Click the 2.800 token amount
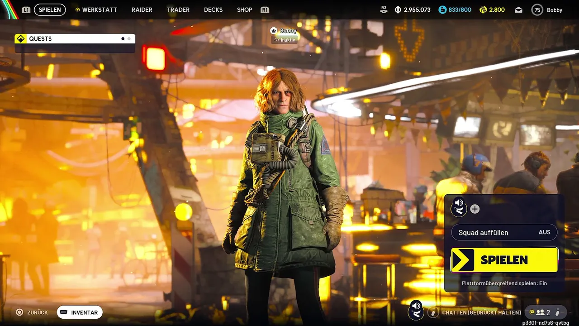 pyautogui.click(x=497, y=10)
